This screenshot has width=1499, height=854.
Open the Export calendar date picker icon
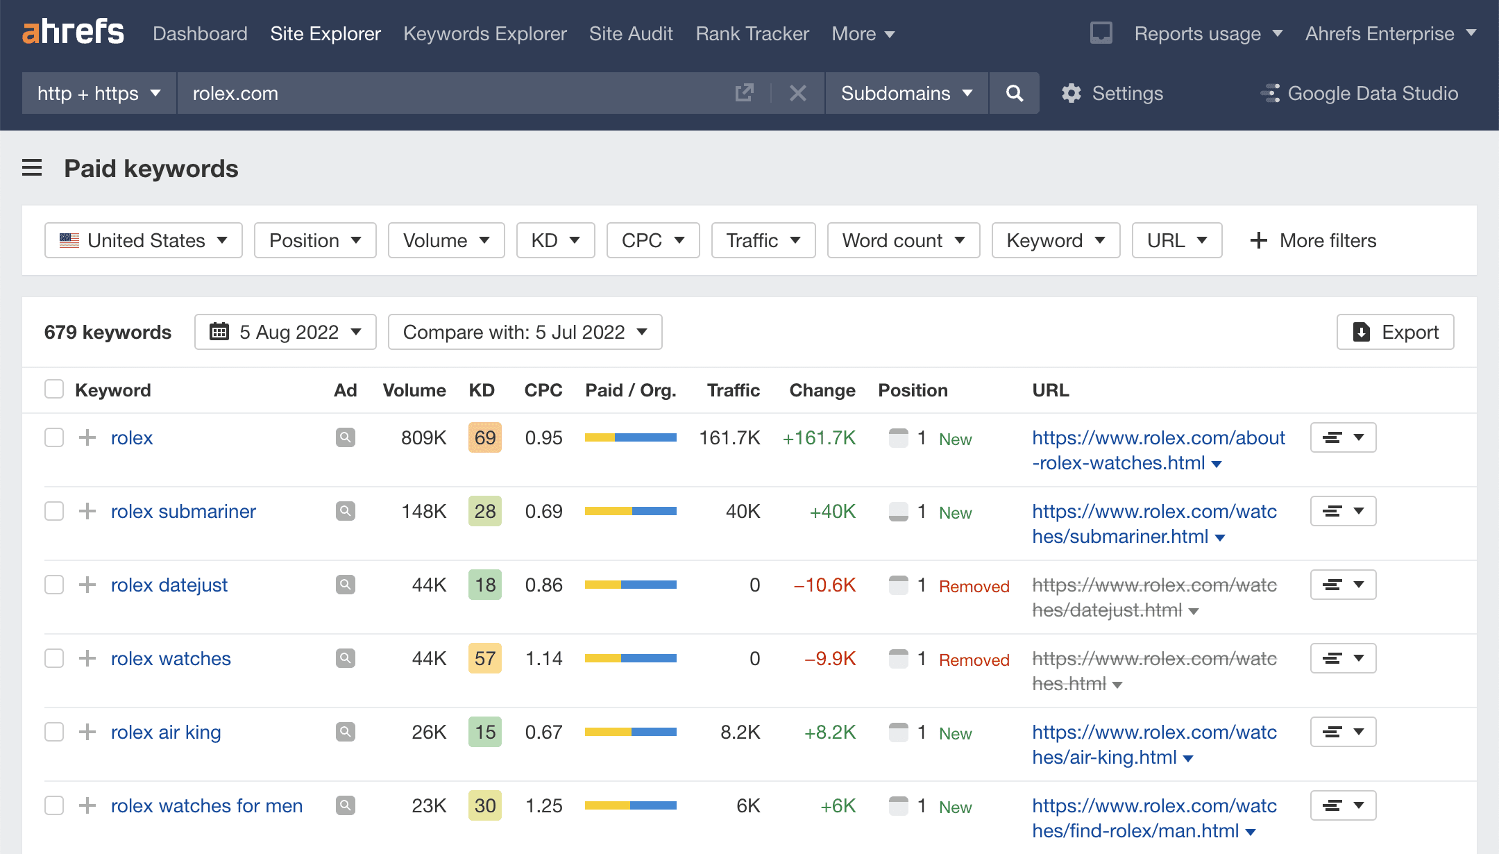(220, 332)
